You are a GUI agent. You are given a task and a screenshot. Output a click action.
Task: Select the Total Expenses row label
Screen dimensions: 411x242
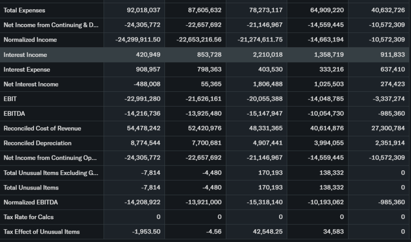point(24,10)
